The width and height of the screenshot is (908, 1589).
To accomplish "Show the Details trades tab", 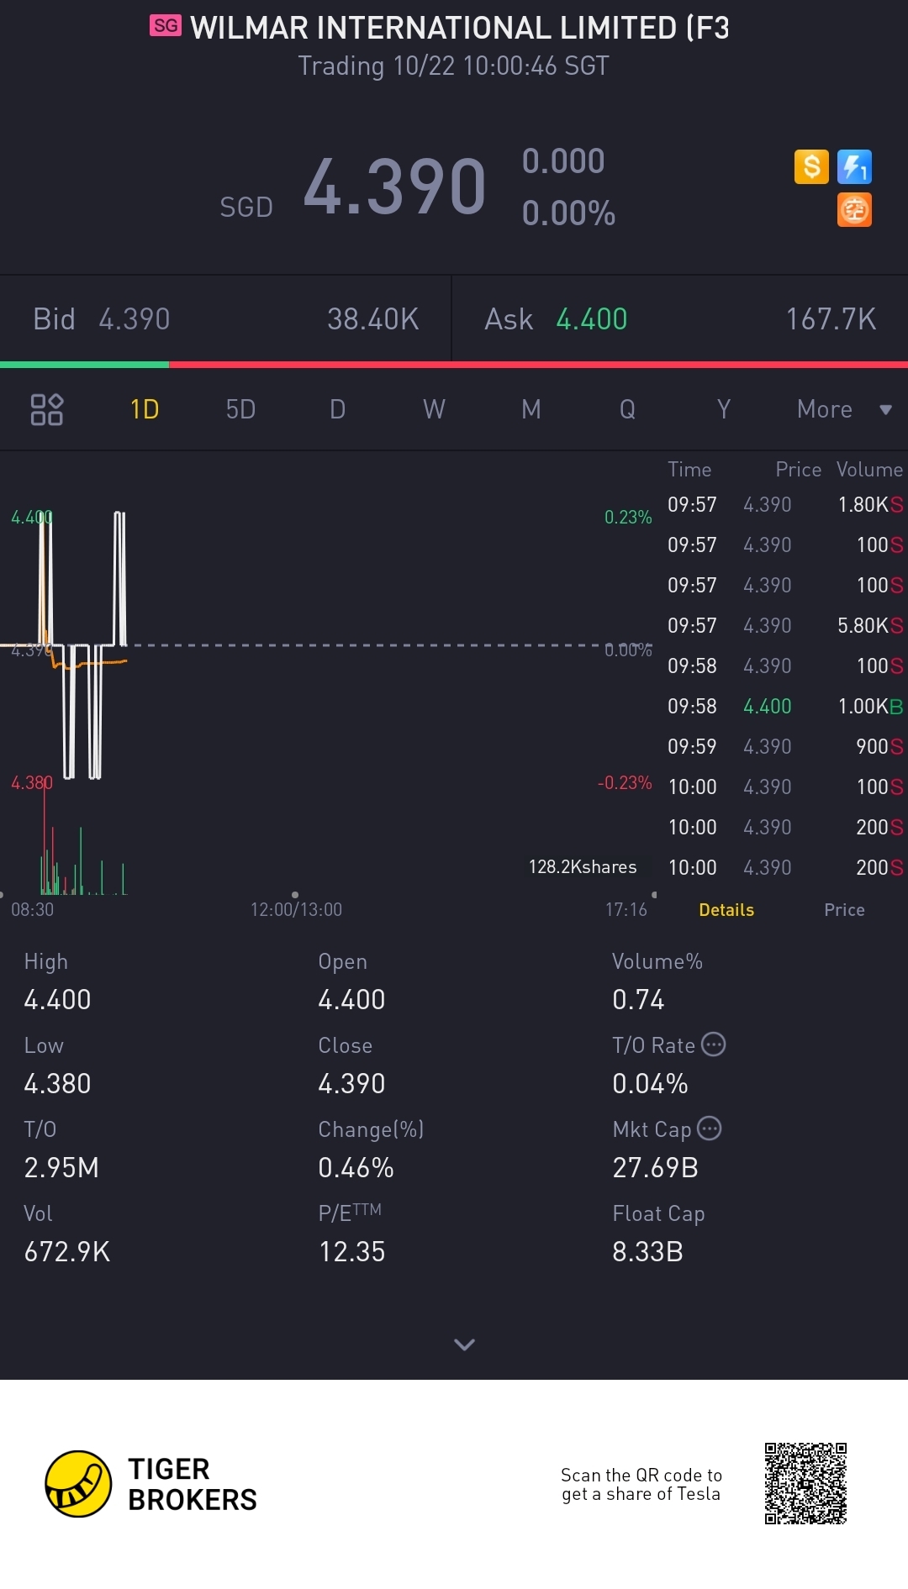I will click(x=726, y=910).
